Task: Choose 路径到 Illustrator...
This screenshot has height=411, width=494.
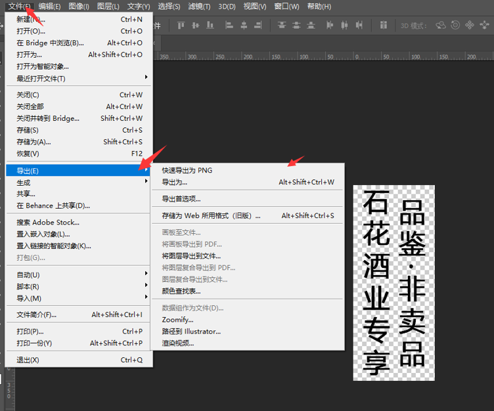Action: click(x=248, y=332)
